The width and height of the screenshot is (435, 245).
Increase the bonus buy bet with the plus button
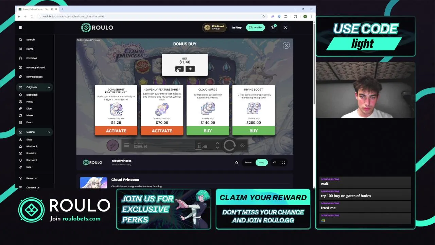click(190, 69)
